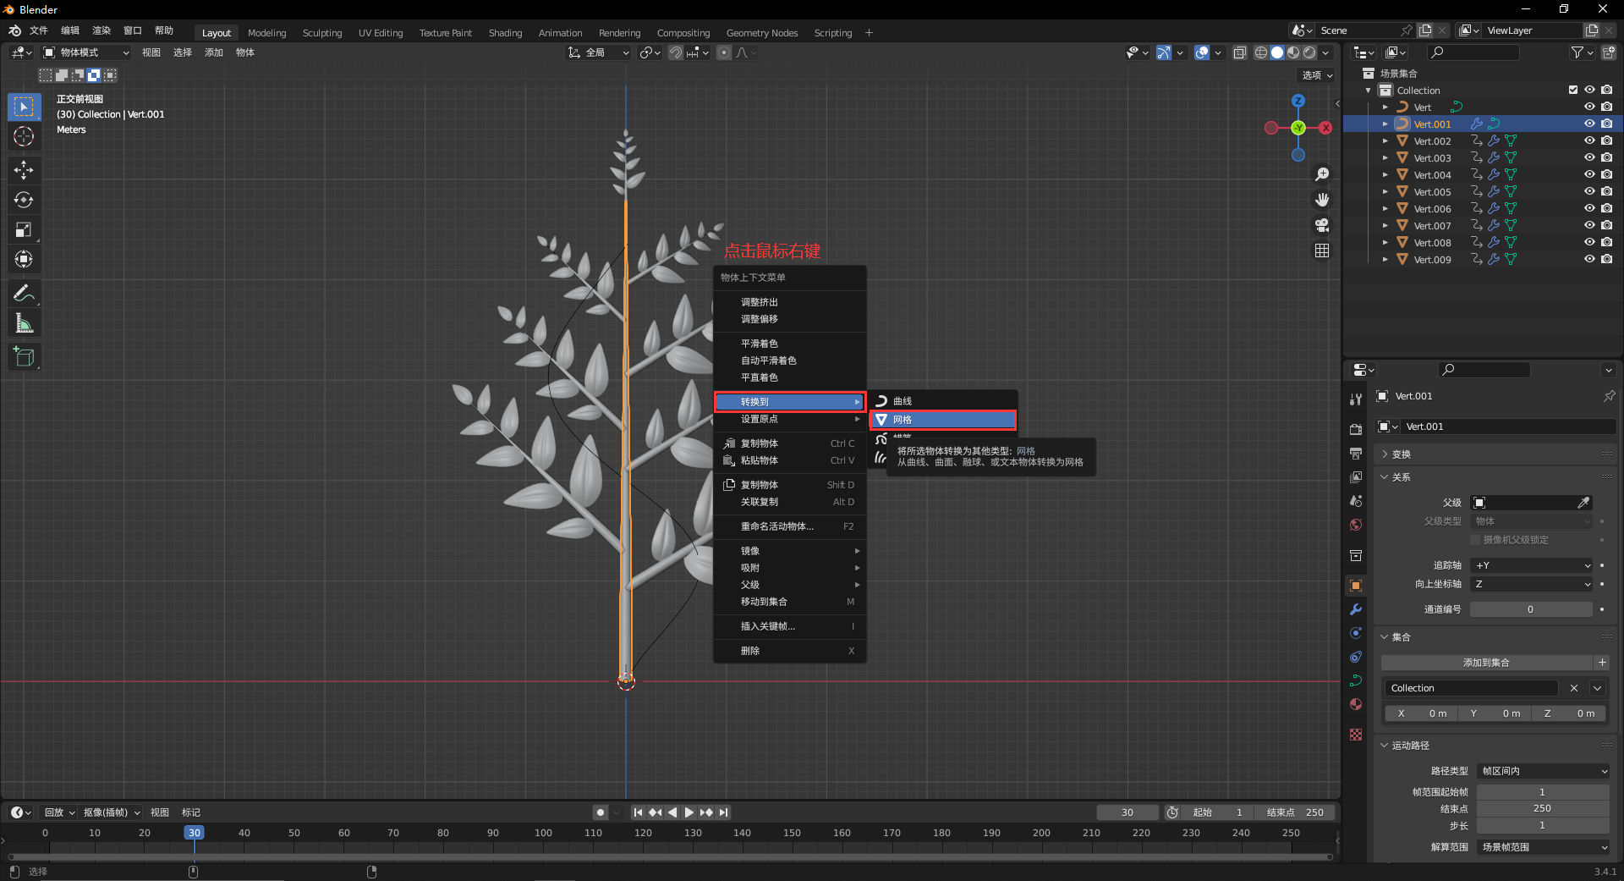Toggle camera view in the viewport
This screenshot has height=881, width=1624.
tap(1322, 225)
